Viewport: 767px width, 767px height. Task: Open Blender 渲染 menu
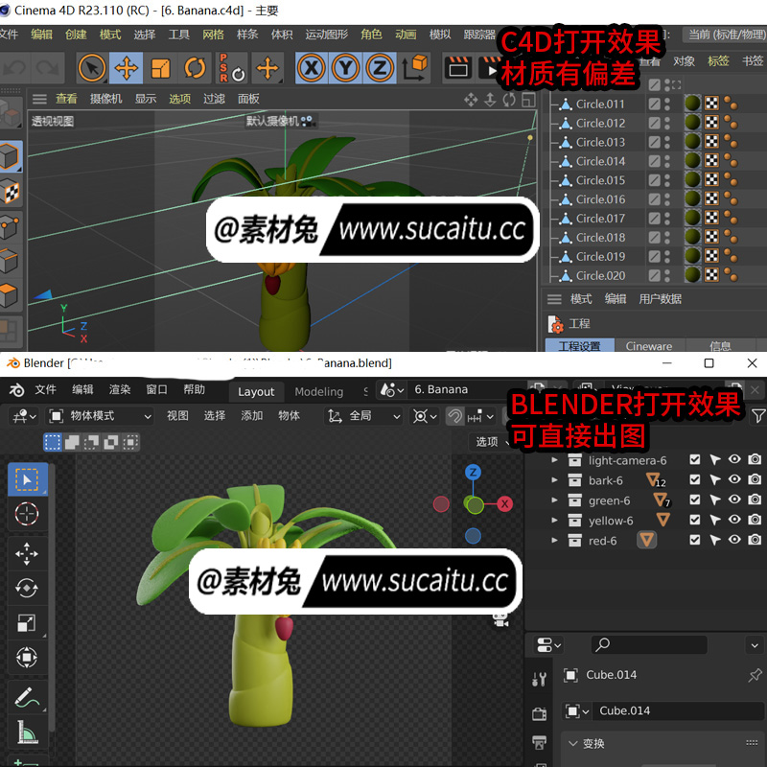tap(120, 390)
